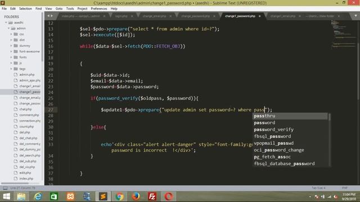The width and height of the screenshot is (360, 202).
Task: Open the File menu
Action: click(4, 8)
